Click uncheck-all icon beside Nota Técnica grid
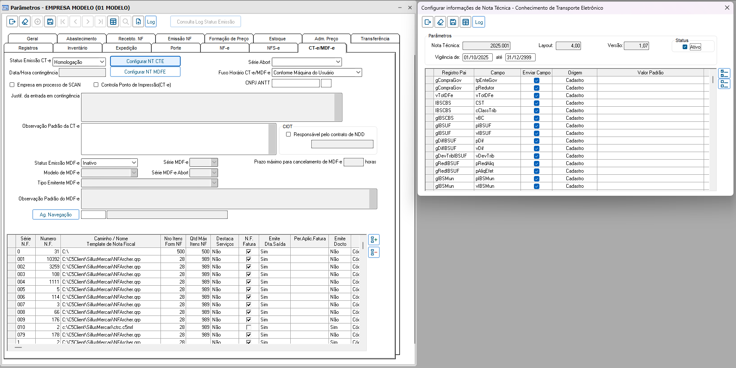The width and height of the screenshot is (736, 368). coord(724,84)
